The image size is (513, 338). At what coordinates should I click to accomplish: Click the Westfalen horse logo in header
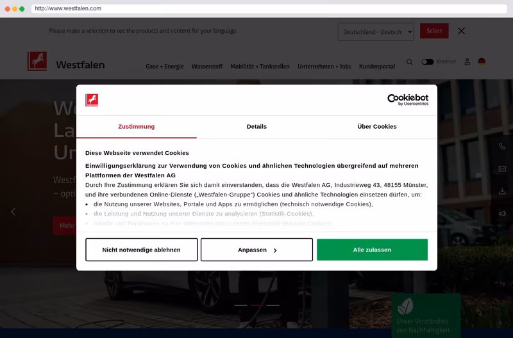[37, 61]
